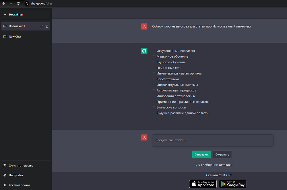Click the pencil edit icon for Новый чат 1
The width and height of the screenshot is (287, 190).
coord(42,26)
